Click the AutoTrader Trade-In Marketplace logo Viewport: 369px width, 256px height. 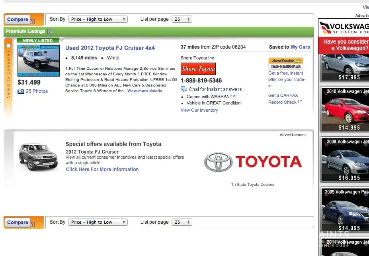point(285,64)
